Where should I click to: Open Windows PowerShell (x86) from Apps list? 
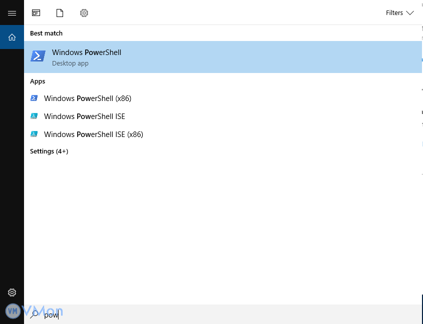(x=88, y=98)
